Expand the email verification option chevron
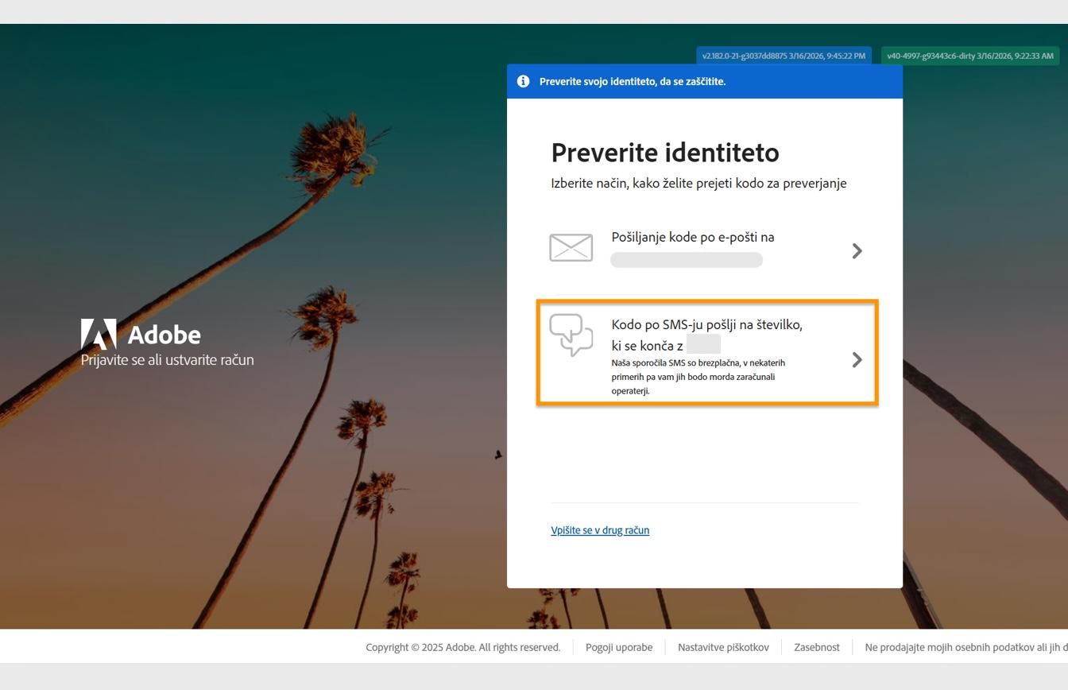The width and height of the screenshot is (1068, 690). click(857, 250)
